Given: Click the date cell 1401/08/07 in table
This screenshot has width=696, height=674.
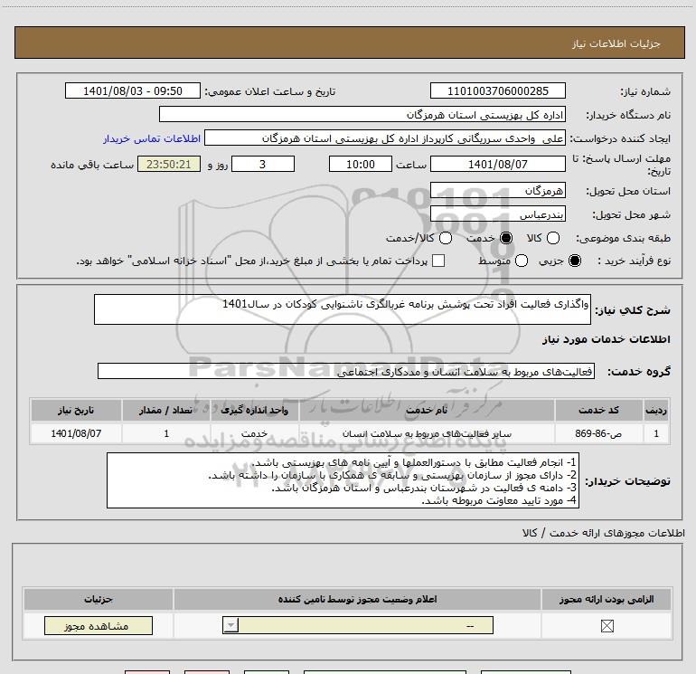Looking at the screenshot, I should coord(76,433).
